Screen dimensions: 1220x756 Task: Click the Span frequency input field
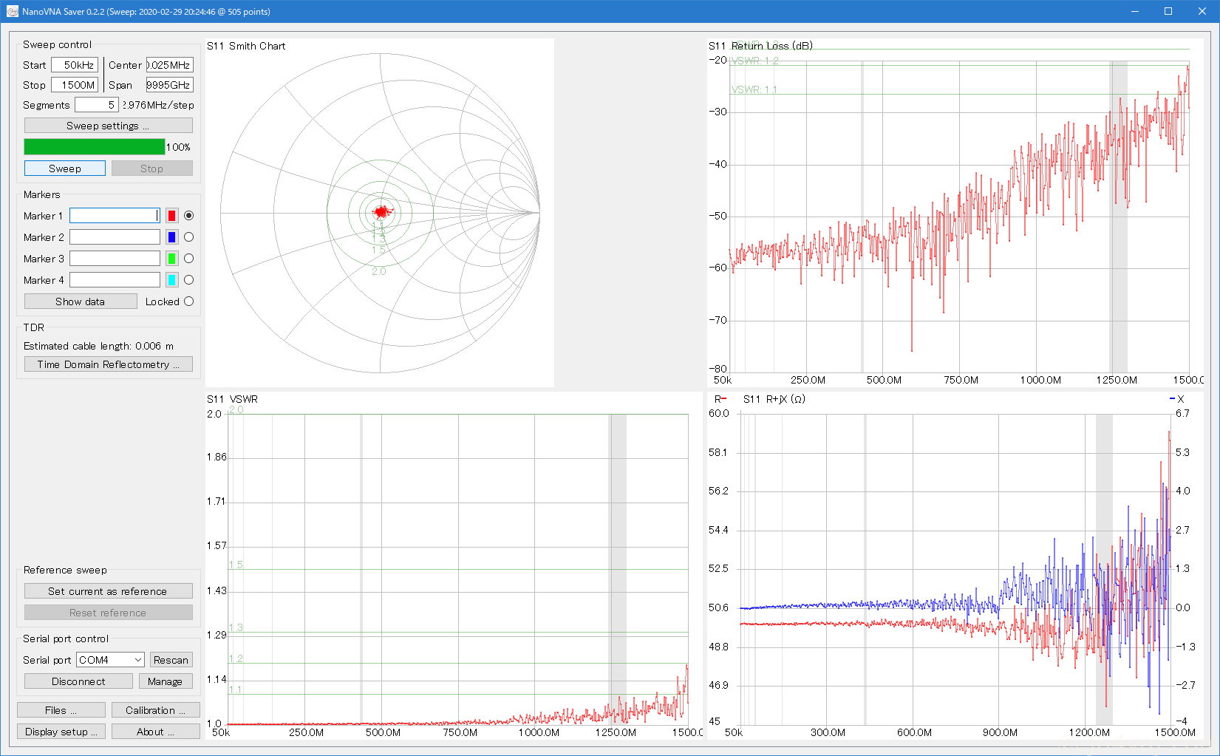(170, 85)
